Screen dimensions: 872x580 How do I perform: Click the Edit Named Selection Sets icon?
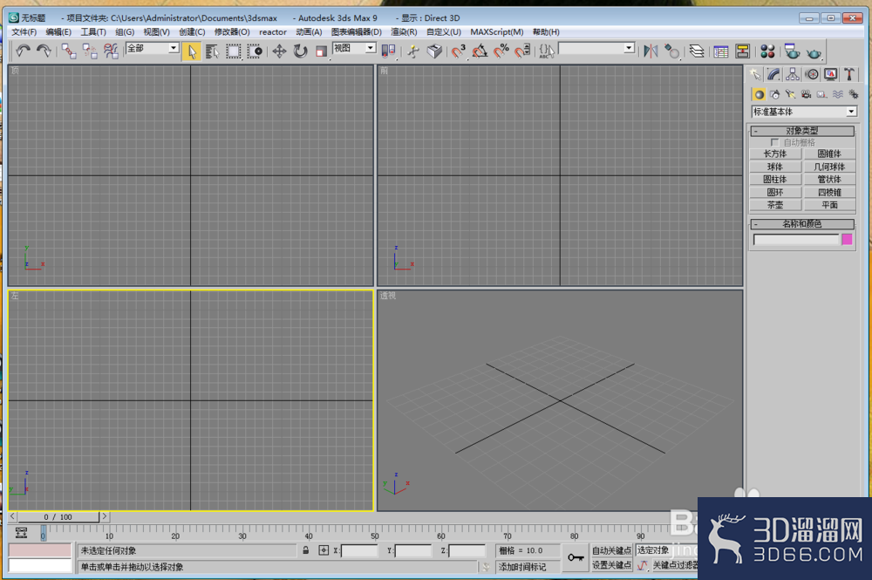click(x=547, y=51)
